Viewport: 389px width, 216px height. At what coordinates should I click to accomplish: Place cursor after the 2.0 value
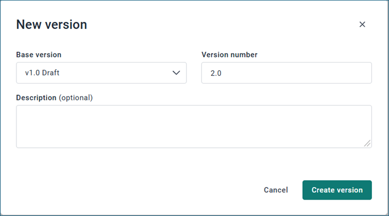(x=223, y=73)
